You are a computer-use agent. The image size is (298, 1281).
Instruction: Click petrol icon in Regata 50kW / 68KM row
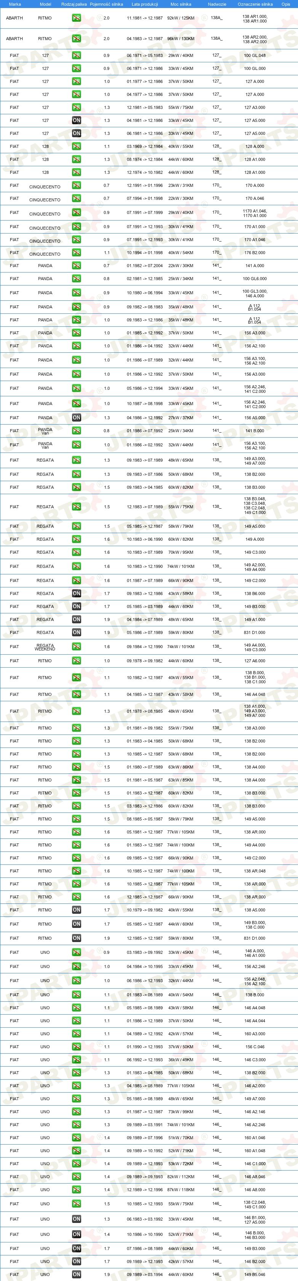(x=76, y=474)
